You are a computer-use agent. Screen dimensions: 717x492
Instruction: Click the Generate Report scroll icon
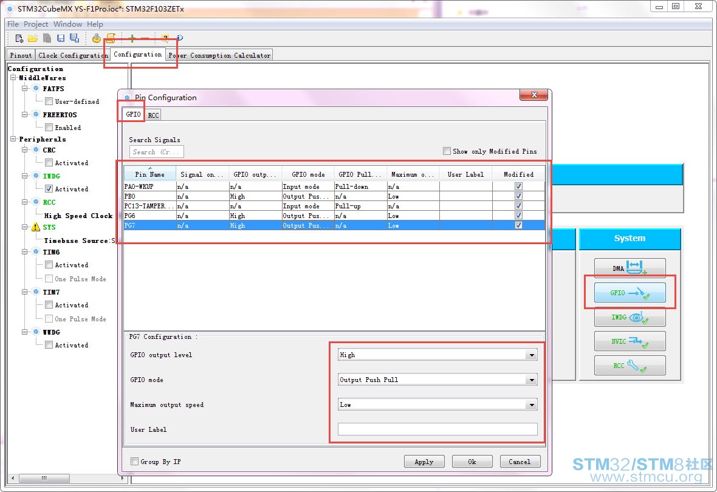[111, 38]
